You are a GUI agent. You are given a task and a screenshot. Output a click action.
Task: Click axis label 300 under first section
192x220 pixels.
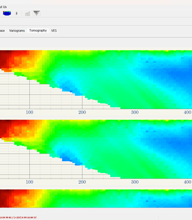tap(135, 113)
